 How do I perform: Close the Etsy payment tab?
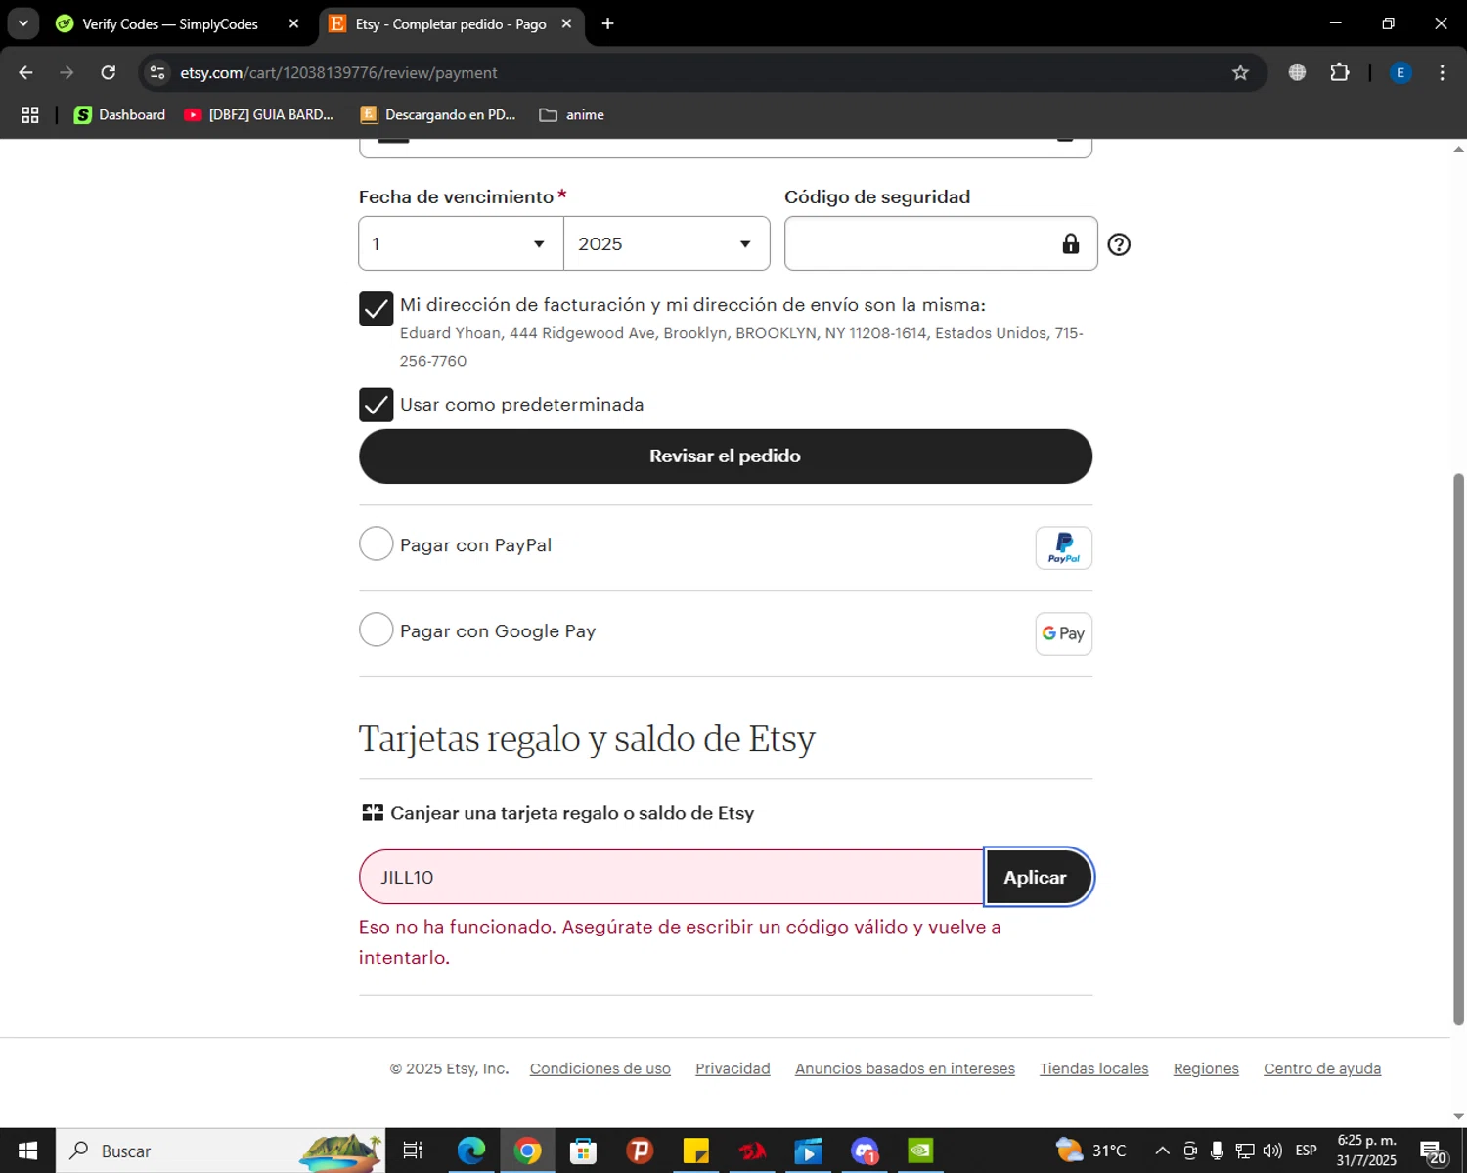point(566,23)
